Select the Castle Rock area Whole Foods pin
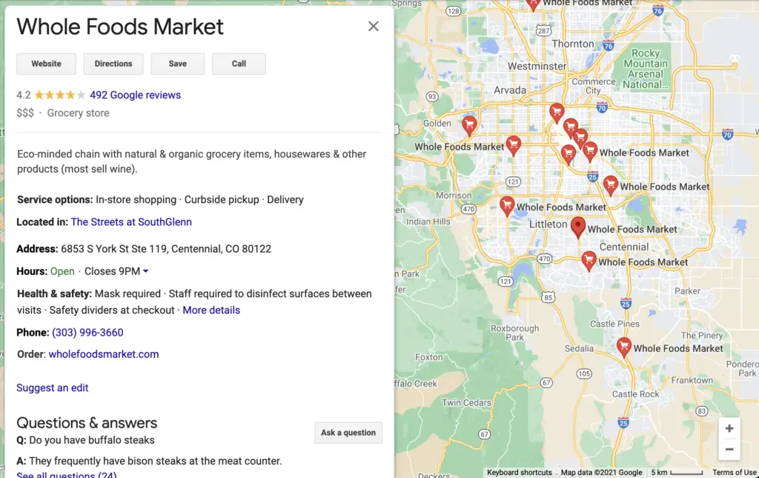The image size is (759, 478). tap(624, 348)
